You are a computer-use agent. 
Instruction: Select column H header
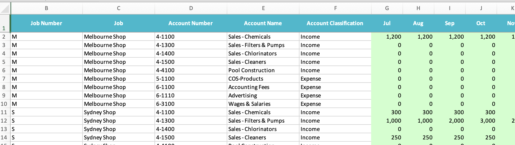(418, 8)
